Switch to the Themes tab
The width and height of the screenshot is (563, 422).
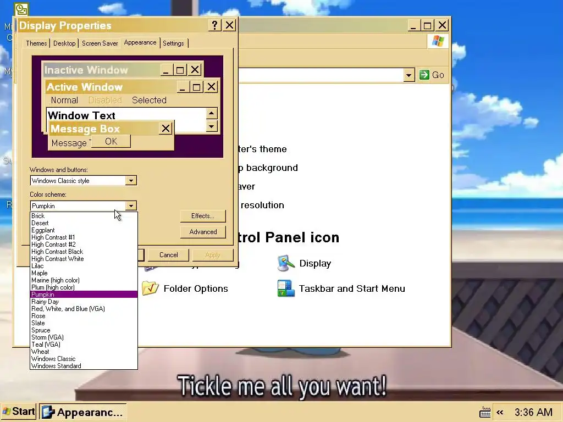pyautogui.click(x=36, y=43)
